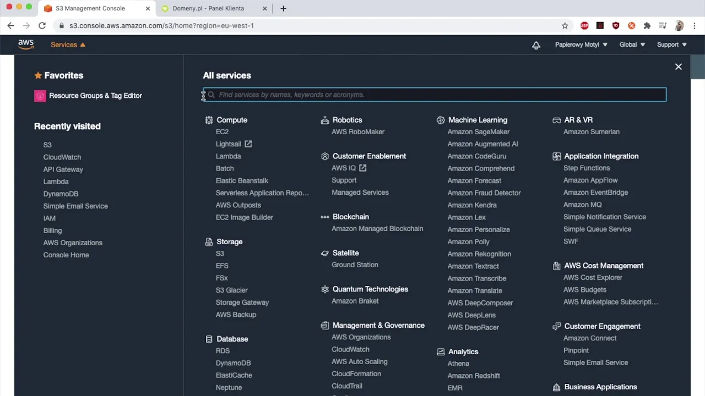
Task: Open Billing in Recently visited
Action: [x=52, y=230]
